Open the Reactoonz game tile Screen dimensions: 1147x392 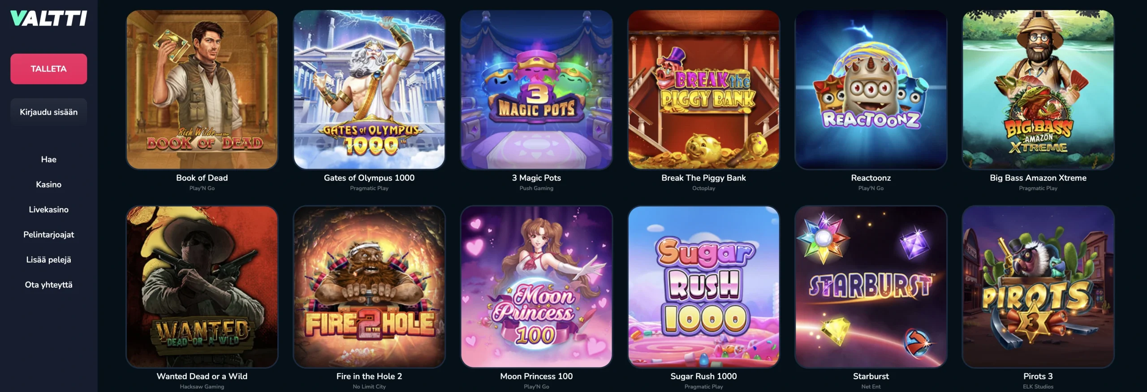click(871, 89)
